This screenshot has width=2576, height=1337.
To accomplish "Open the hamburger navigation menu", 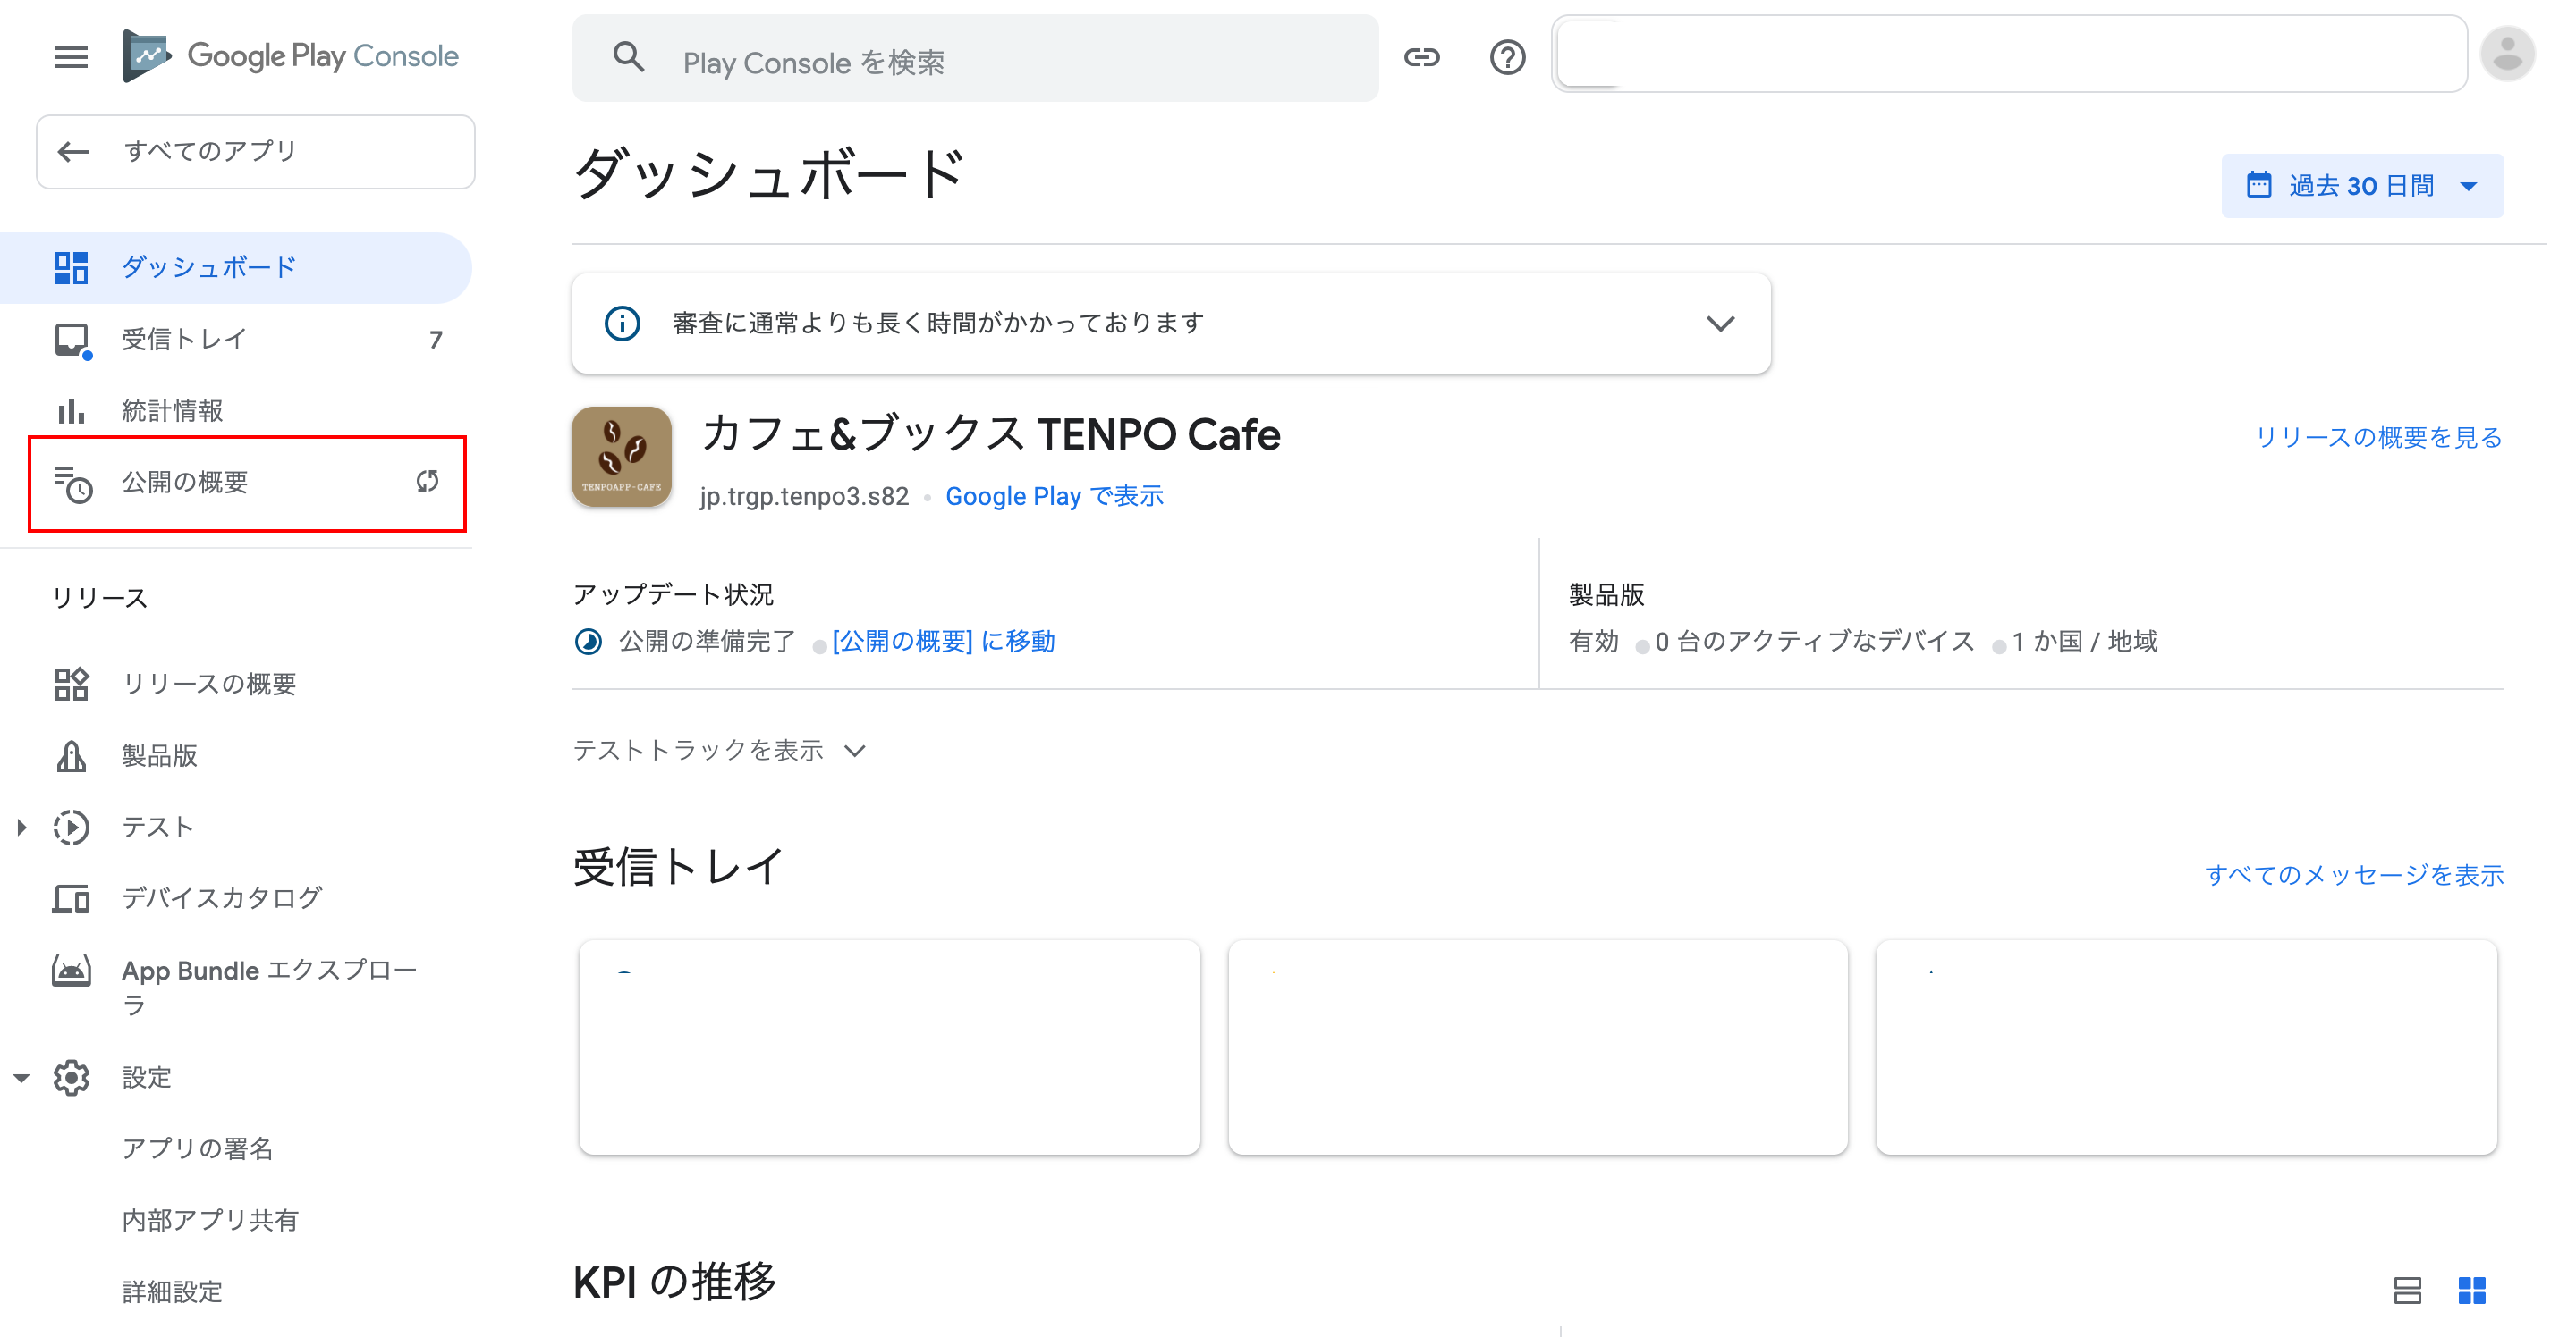I will pos(71,57).
